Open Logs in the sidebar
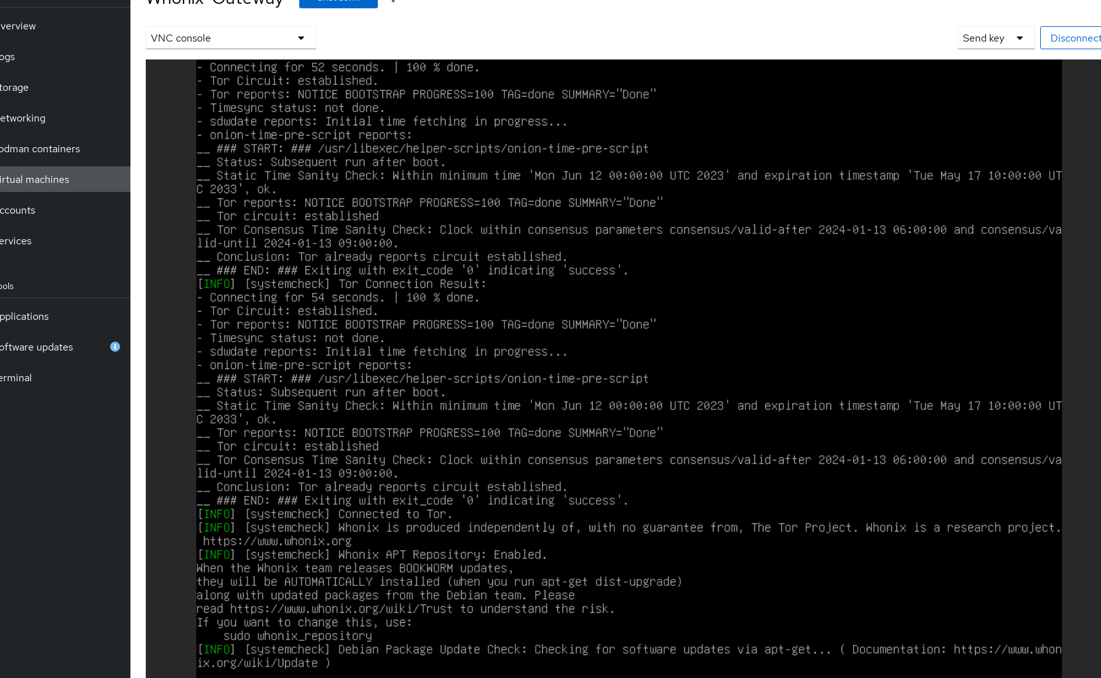 pyautogui.click(x=9, y=57)
